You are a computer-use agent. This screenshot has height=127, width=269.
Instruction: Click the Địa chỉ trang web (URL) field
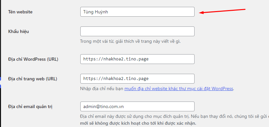[137, 79]
